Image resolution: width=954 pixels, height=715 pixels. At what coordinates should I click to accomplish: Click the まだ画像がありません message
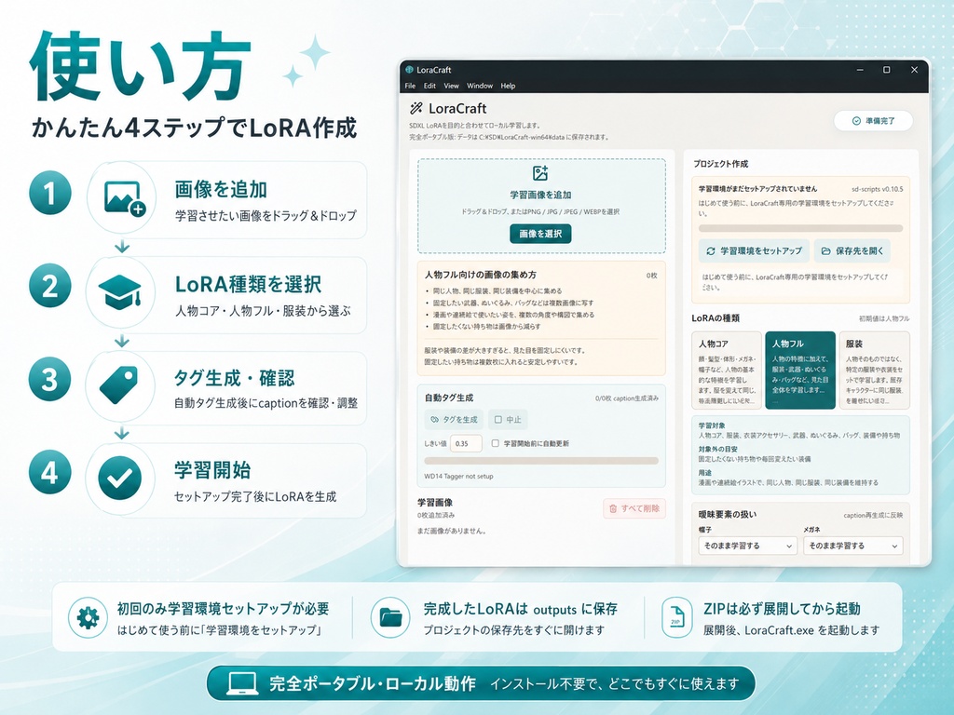[452, 531]
